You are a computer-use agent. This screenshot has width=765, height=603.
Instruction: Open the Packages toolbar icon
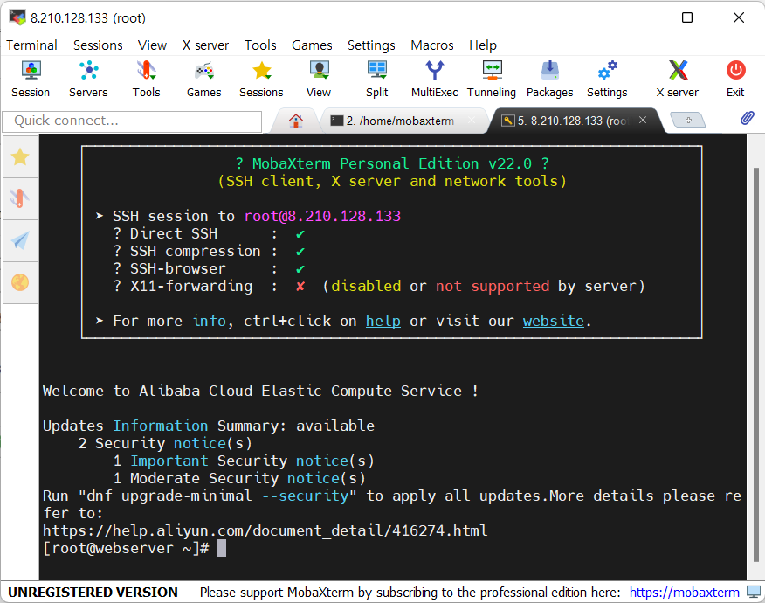(550, 79)
